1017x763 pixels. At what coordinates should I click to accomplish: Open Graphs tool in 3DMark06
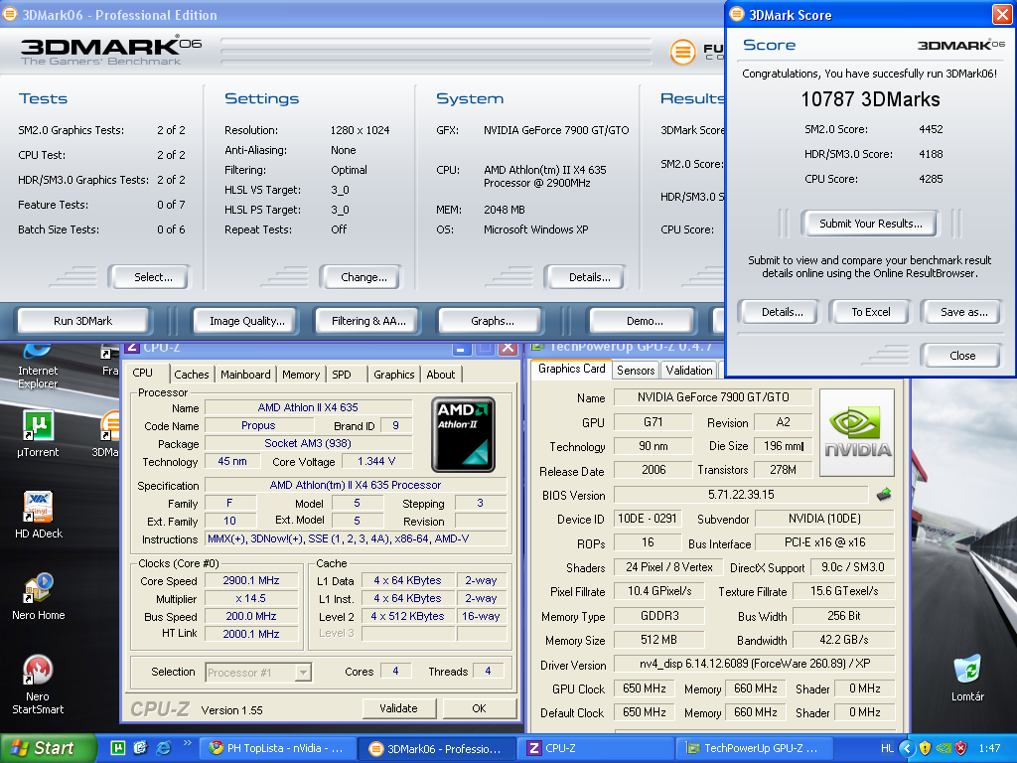[493, 321]
